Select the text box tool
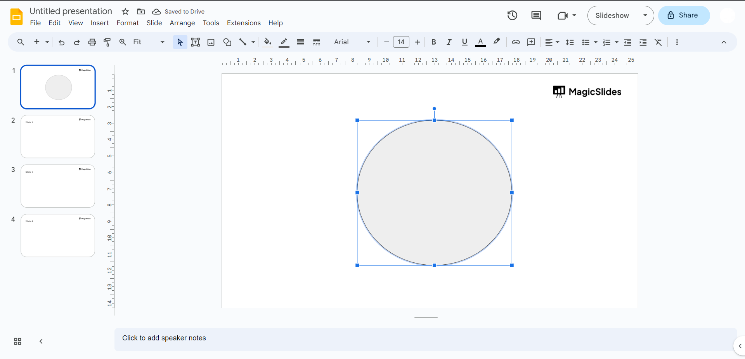Image resolution: width=745 pixels, height=359 pixels. point(195,42)
